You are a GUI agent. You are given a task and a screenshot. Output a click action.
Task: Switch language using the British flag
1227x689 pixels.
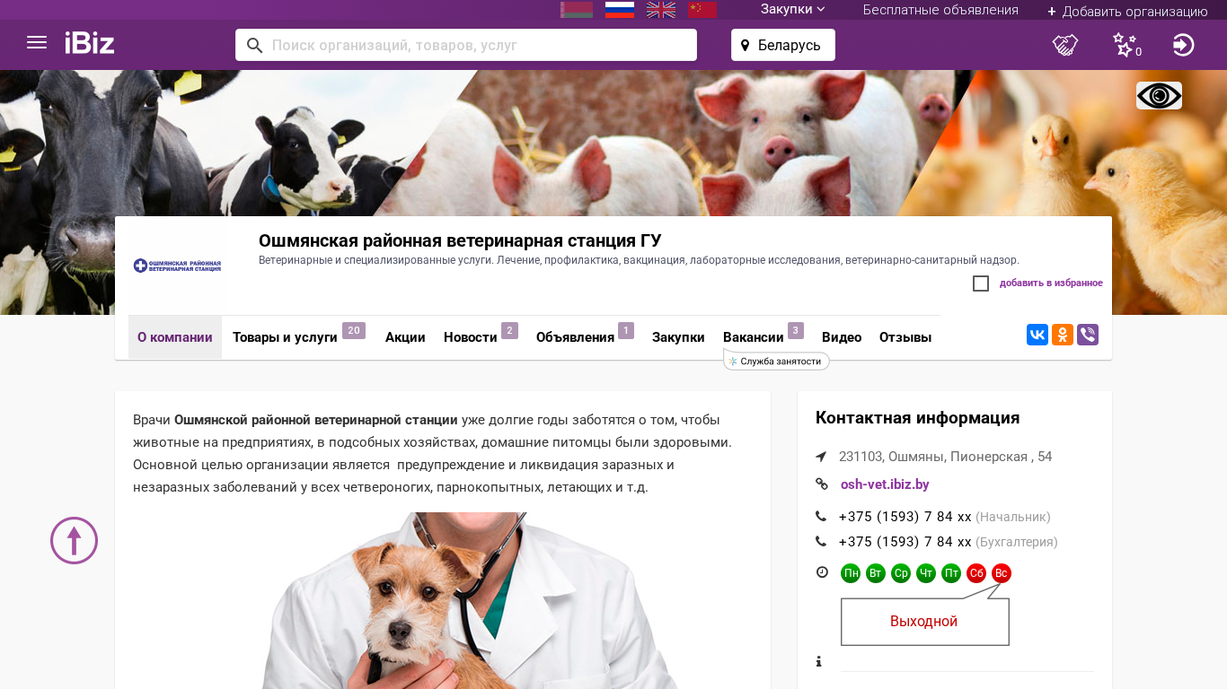coord(661,10)
